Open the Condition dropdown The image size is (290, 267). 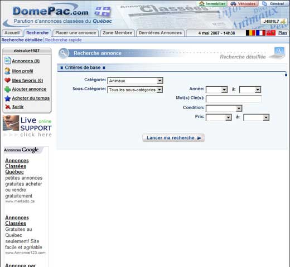pyautogui.click(x=224, y=108)
